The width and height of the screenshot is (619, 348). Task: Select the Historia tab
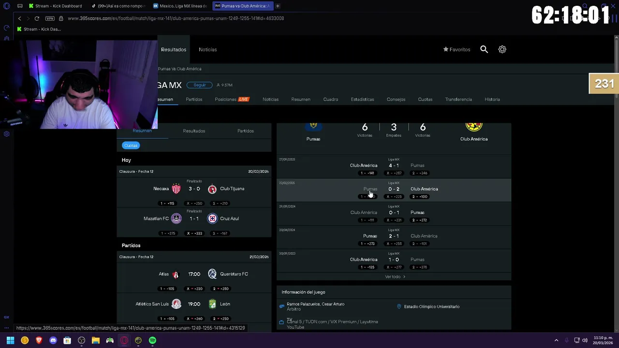coord(492,100)
